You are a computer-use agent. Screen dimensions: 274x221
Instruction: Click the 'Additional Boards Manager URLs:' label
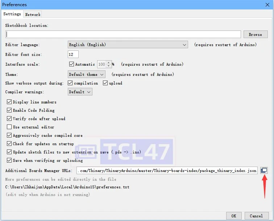click(39, 171)
